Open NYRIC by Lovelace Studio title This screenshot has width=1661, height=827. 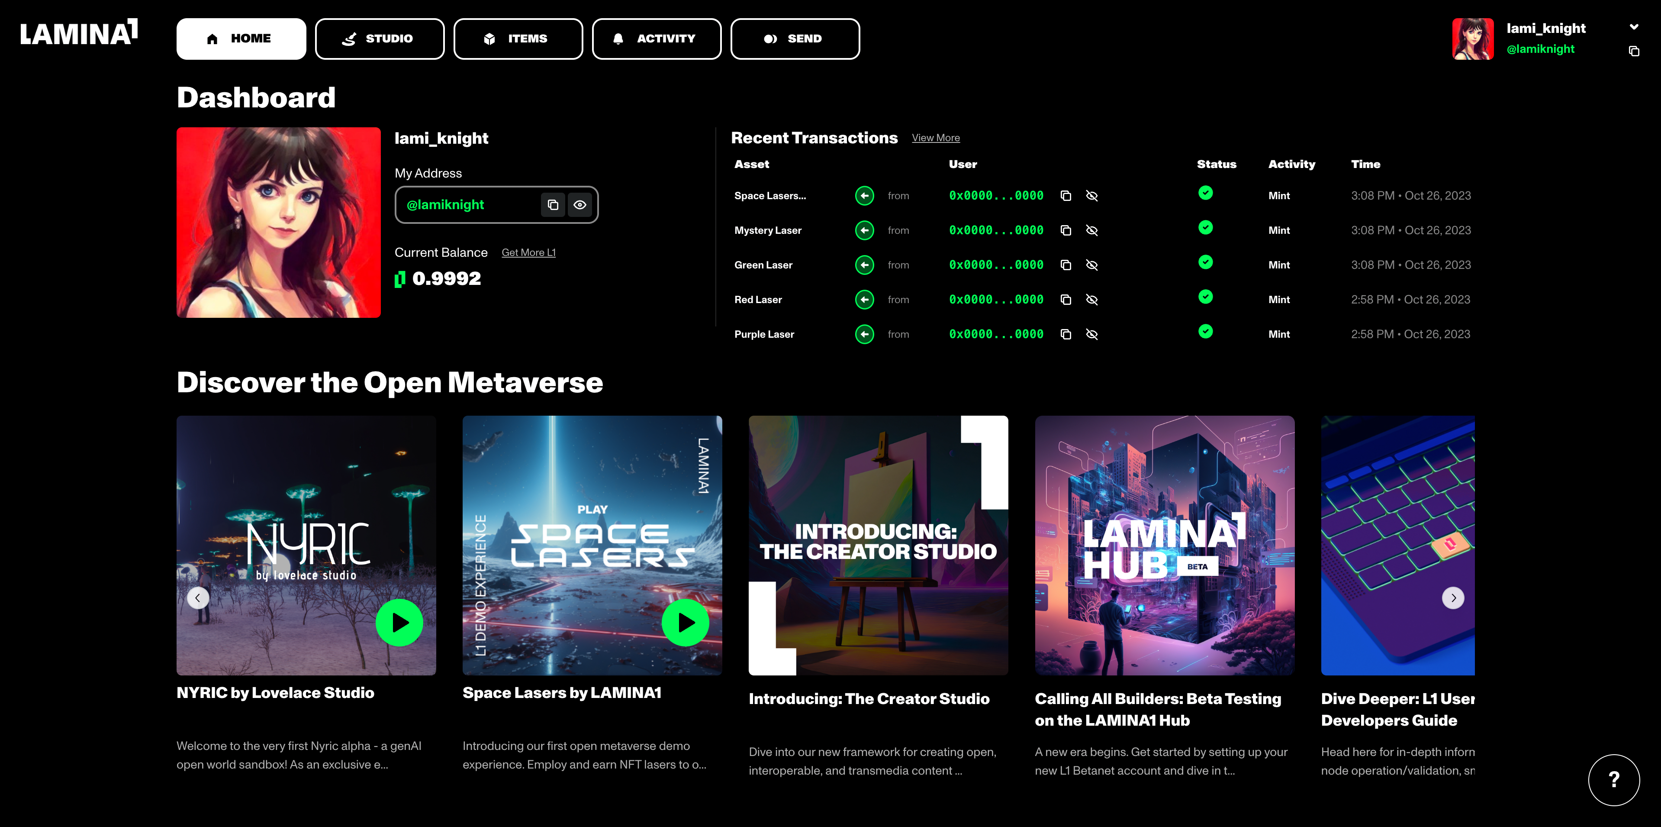(275, 693)
